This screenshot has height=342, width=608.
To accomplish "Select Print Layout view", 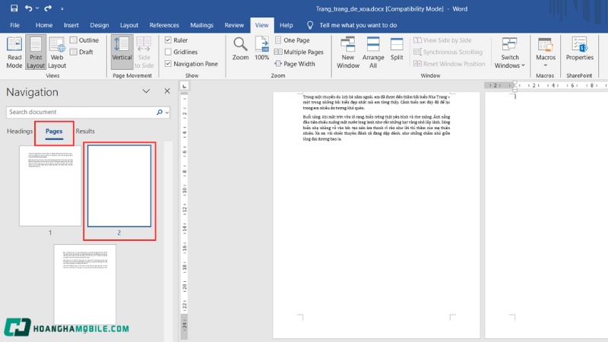I will (36, 50).
